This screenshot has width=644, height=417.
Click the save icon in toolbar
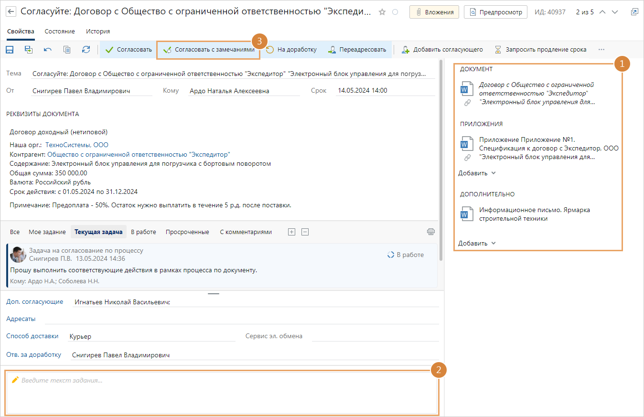point(10,49)
